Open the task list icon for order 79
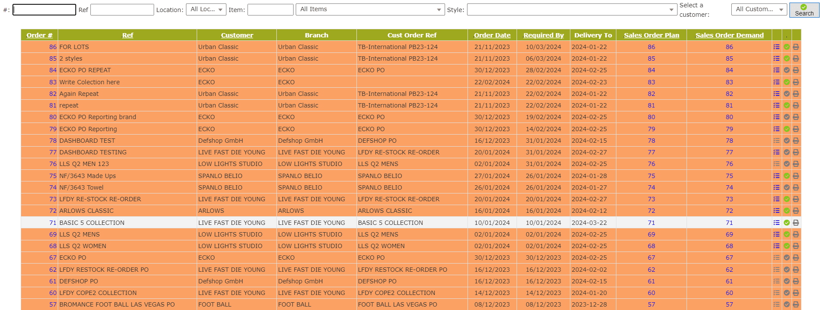The width and height of the screenshot is (820, 310). pyautogui.click(x=777, y=129)
